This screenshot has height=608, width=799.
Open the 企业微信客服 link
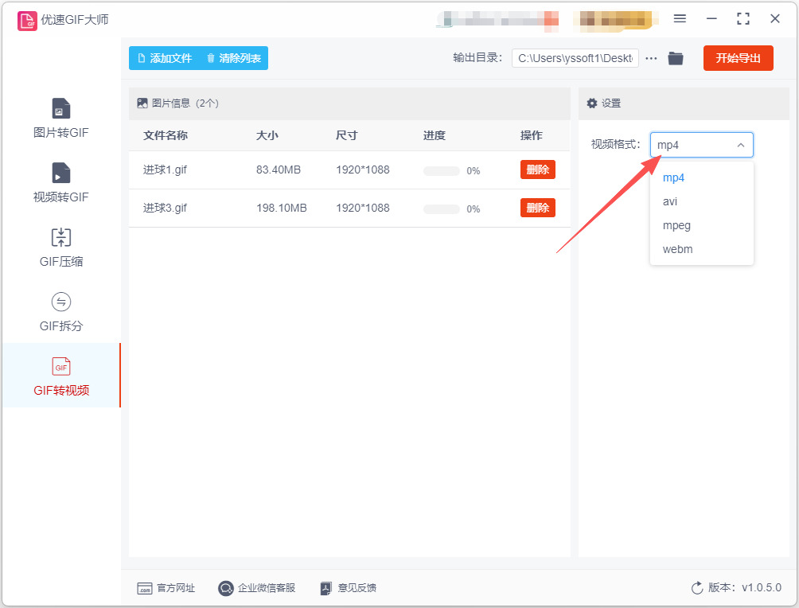coord(267,588)
